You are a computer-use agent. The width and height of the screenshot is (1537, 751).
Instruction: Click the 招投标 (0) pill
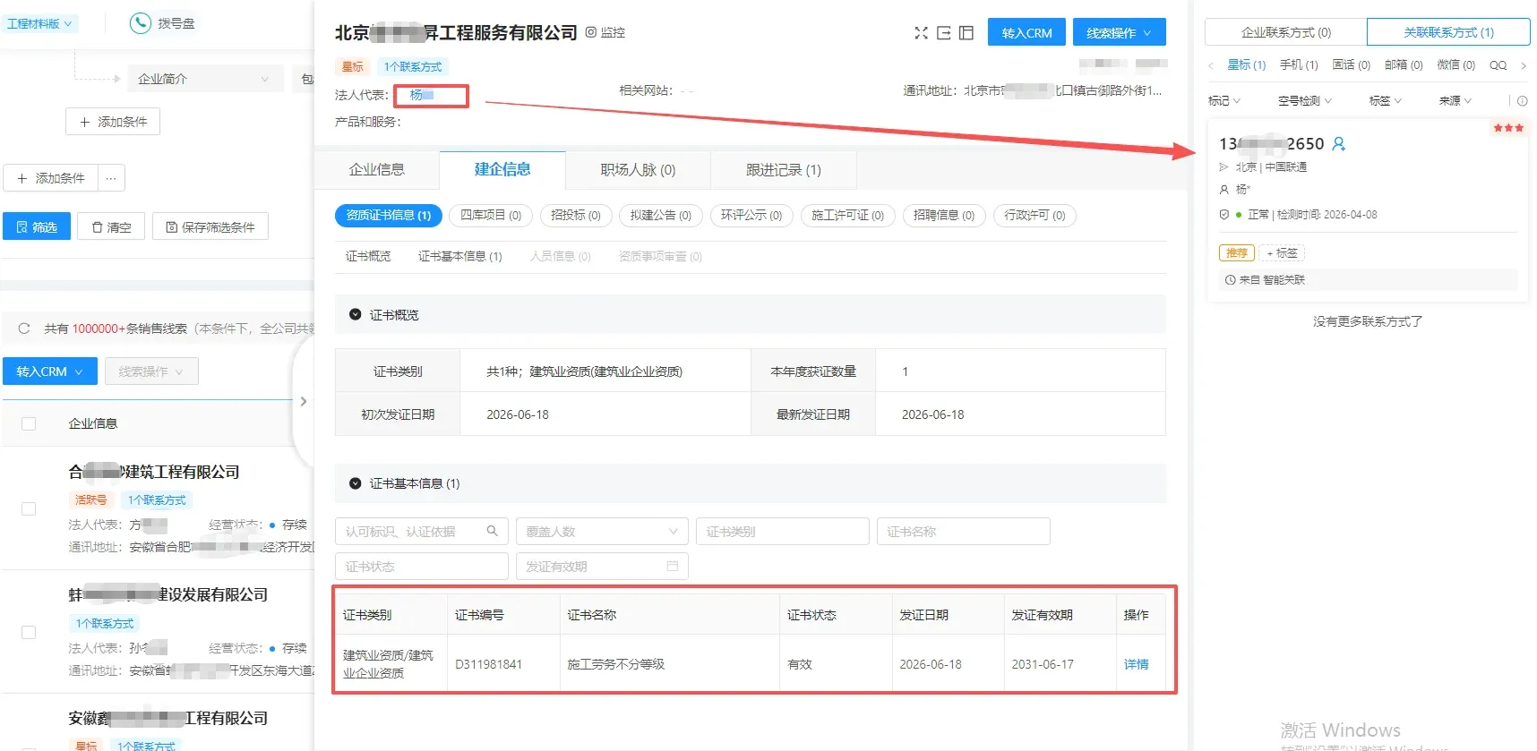[x=576, y=216]
